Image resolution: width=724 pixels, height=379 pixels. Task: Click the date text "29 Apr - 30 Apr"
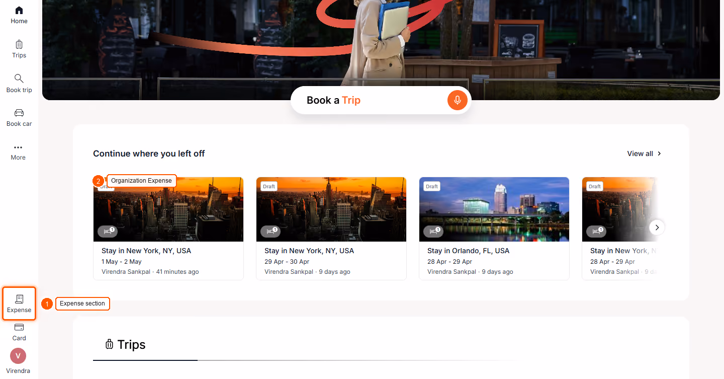pyautogui.click(x=287, y=262)
